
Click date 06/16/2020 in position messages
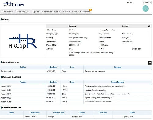tap(51, 86)
